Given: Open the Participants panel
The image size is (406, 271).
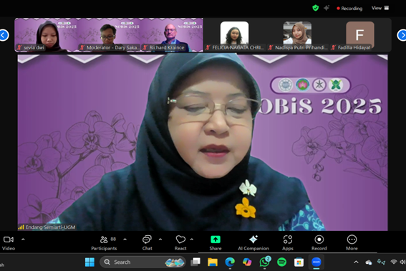Looking at the screenshot, I should click(x=104, y=243).
